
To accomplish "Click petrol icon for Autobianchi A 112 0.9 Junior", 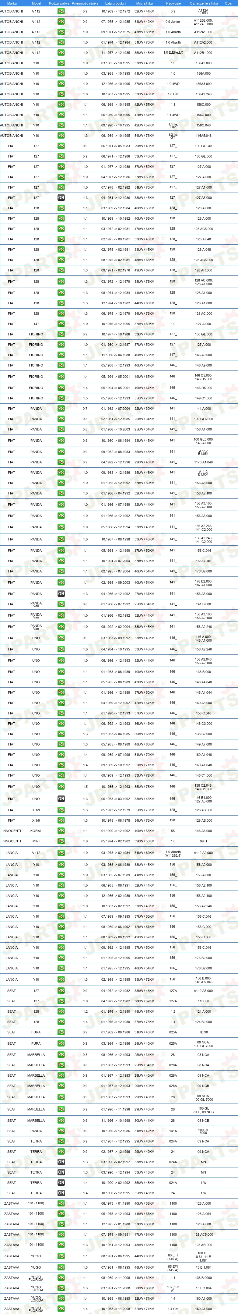I will pos(61,22).
